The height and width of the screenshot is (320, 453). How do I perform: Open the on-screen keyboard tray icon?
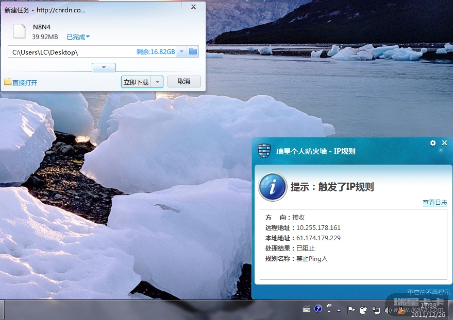click(x=307, y=310)
